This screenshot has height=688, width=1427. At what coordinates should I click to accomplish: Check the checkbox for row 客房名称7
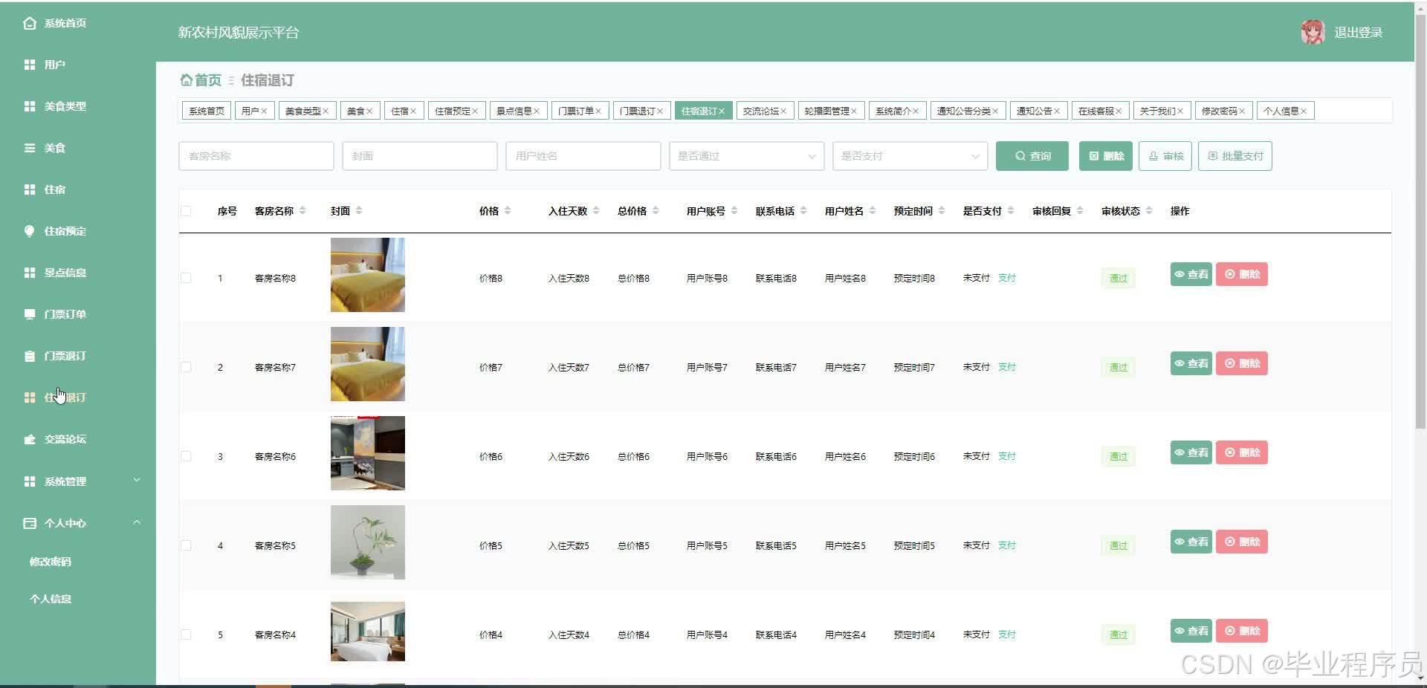point(186,367)
